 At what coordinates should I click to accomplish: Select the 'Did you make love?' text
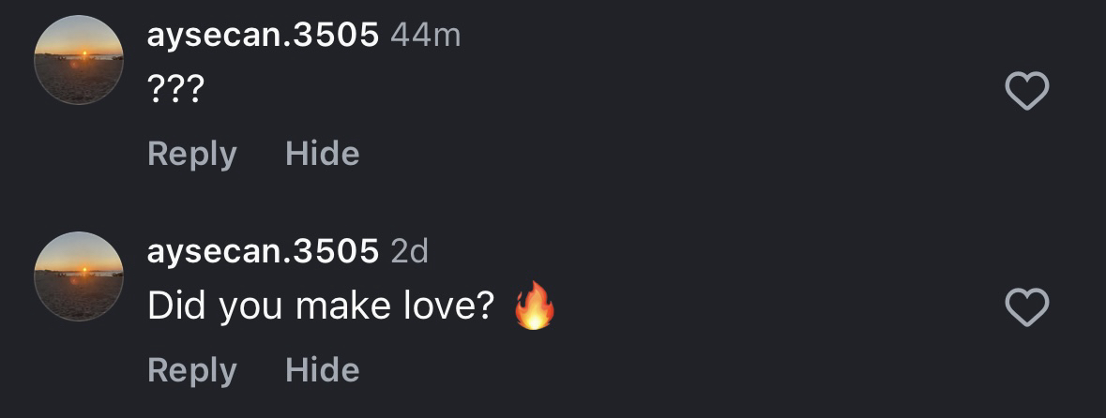321,307
